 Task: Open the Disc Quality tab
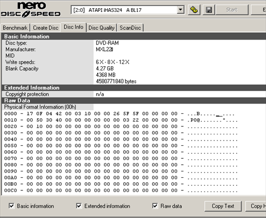pos(102,28)
